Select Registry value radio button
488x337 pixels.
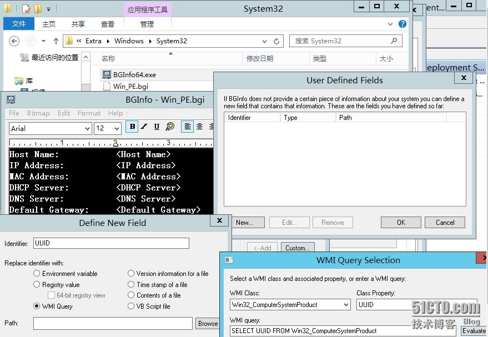coord(37,284)
